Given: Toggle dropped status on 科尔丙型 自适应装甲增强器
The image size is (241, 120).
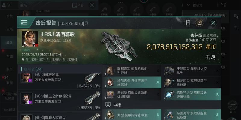Looking at the screenshot, I should point(158,82).
